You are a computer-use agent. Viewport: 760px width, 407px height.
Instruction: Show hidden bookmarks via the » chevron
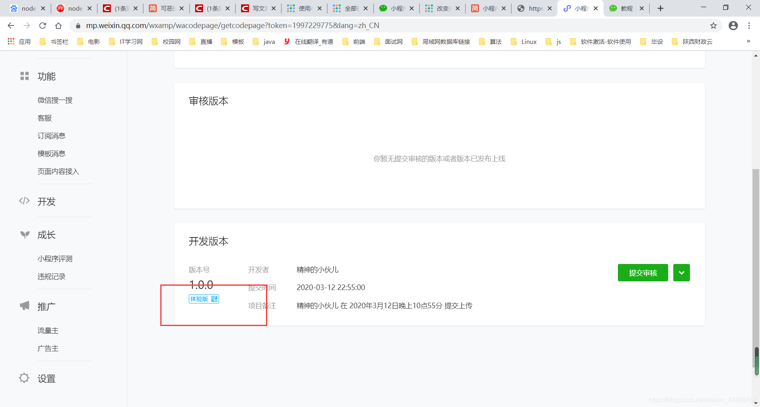coord(748,41)
